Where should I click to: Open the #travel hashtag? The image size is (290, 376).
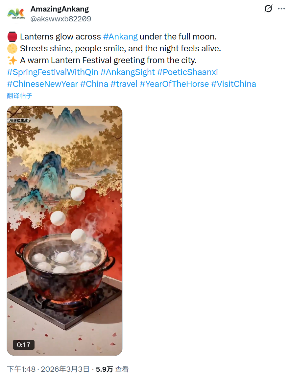coord(124,84)
